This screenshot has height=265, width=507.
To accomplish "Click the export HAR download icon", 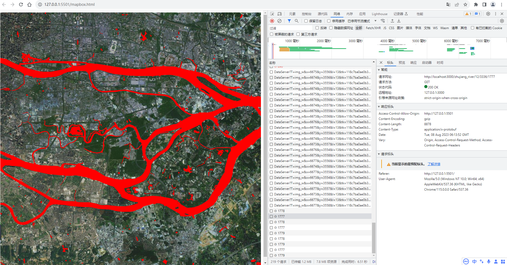I will [x=399, y=21].
